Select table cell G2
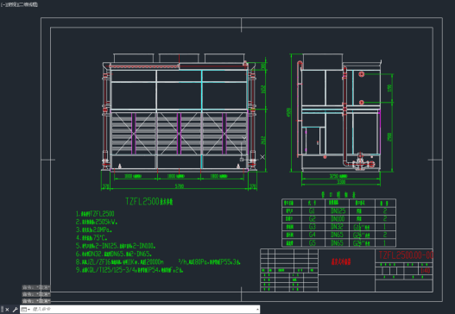The width and height of the screenshot is (455, 314). point(312,218)
